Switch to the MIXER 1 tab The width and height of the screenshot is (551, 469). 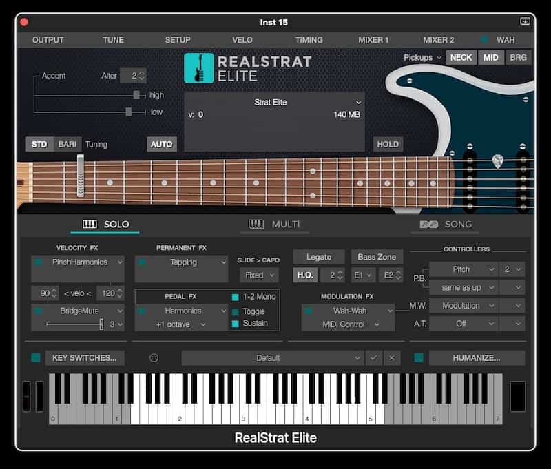[373, 40]
